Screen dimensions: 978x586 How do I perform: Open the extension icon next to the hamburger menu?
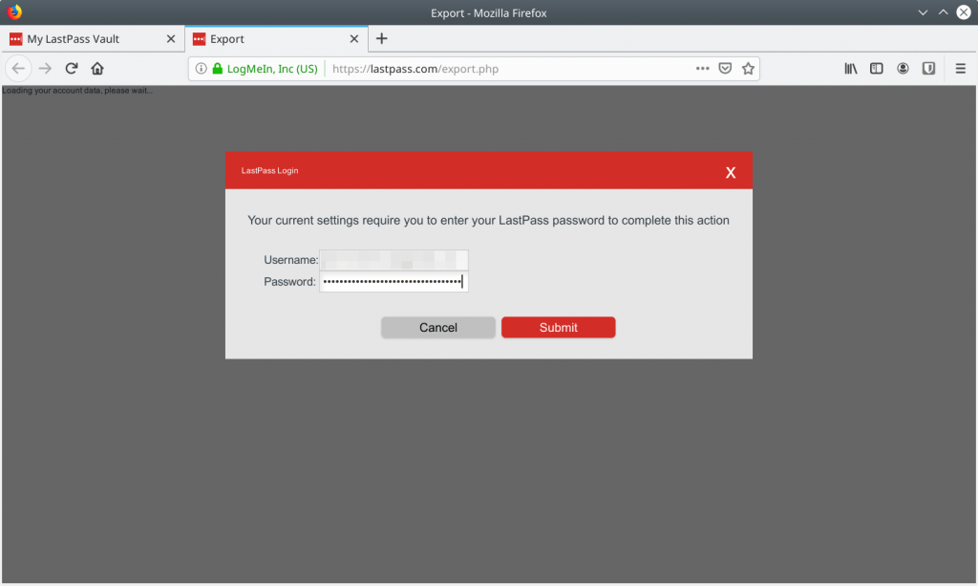coord(928,69)
